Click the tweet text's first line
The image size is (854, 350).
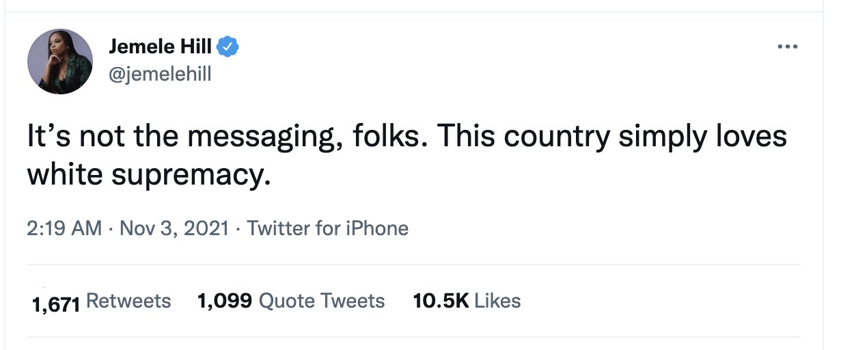pos(407,137)
